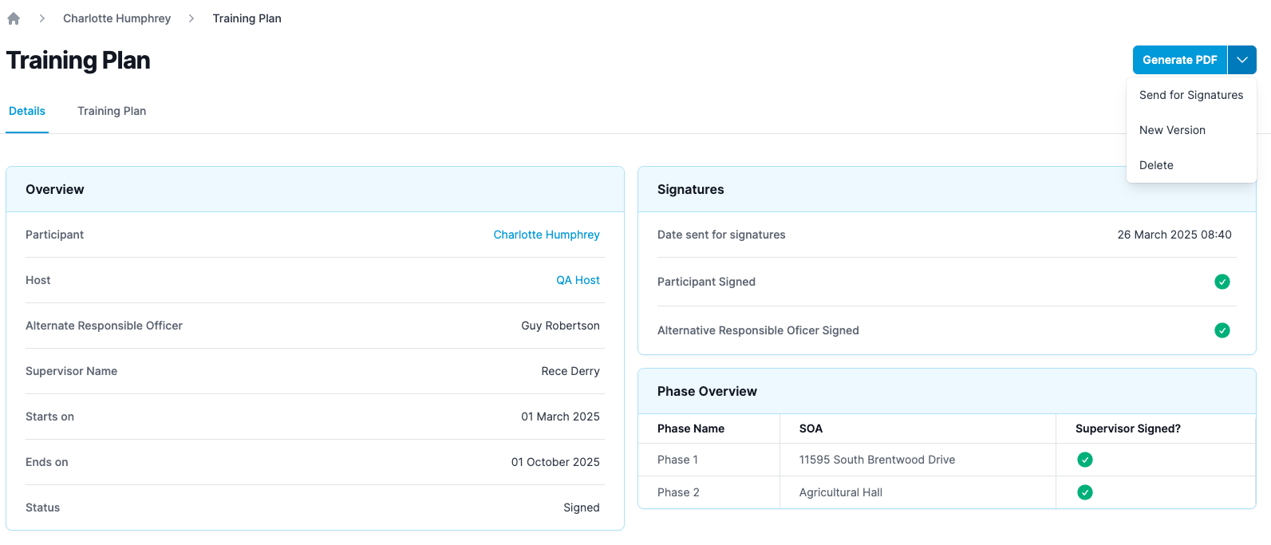Select Delete from the dropdown menu

tap(1156, 165)
